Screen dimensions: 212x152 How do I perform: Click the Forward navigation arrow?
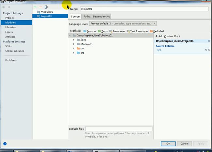[x=9, y=7]
